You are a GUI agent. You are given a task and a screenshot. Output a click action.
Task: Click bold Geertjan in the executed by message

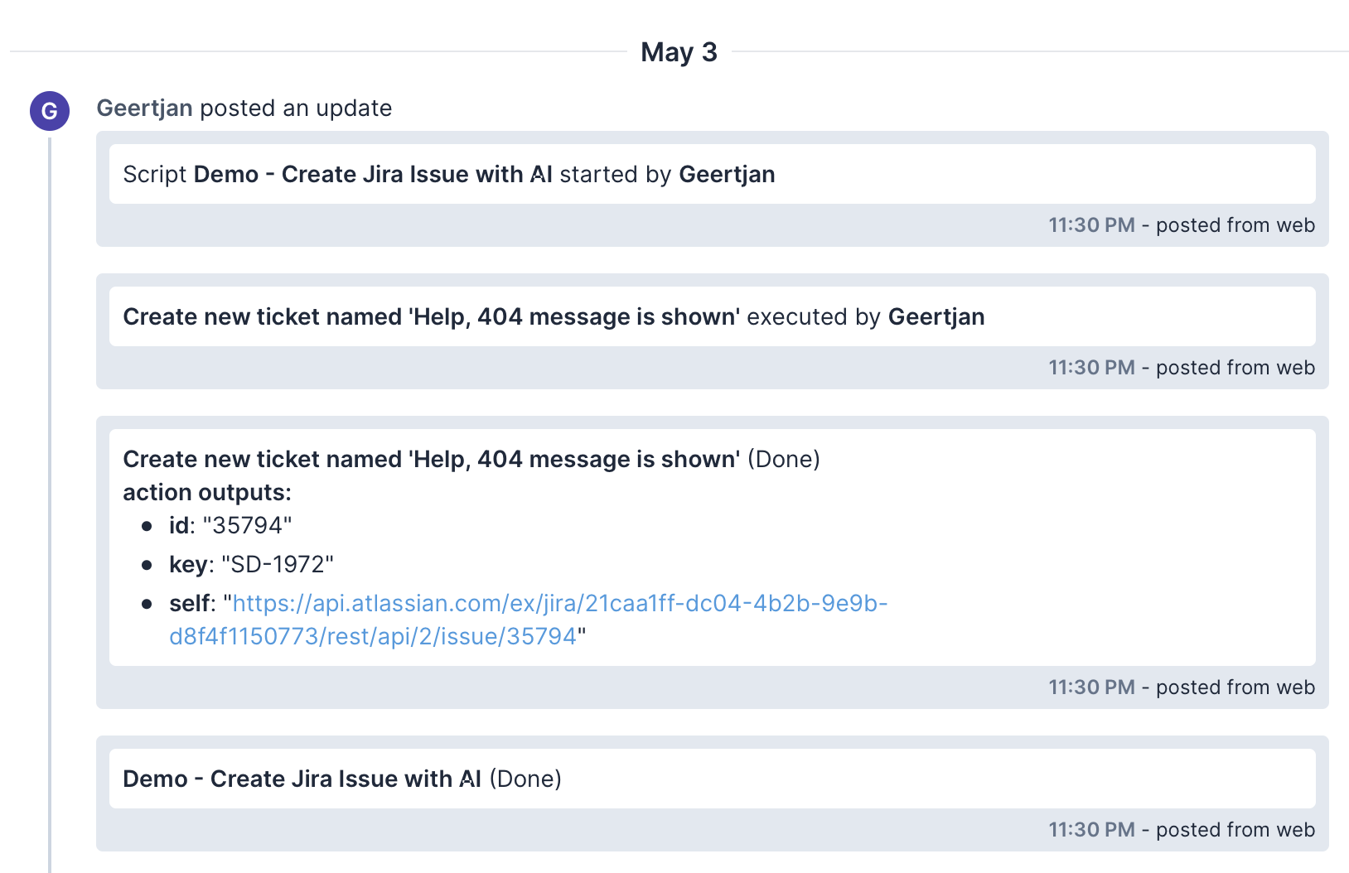click(936, 317)
